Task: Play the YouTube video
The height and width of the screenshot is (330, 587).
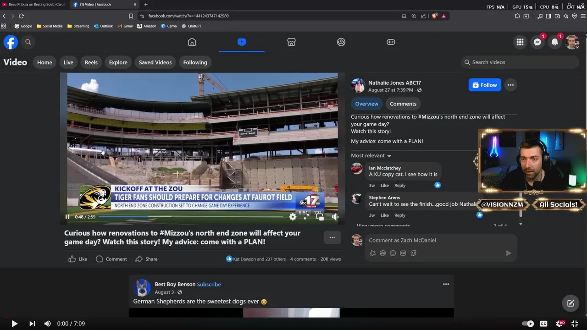Action: (x=14, y=324)
